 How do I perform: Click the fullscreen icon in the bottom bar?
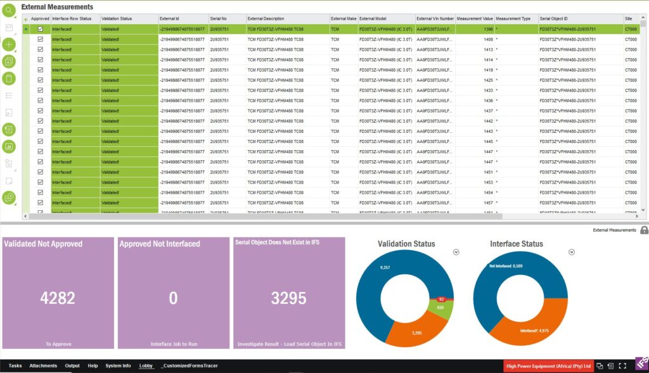(x=622, y=366)
